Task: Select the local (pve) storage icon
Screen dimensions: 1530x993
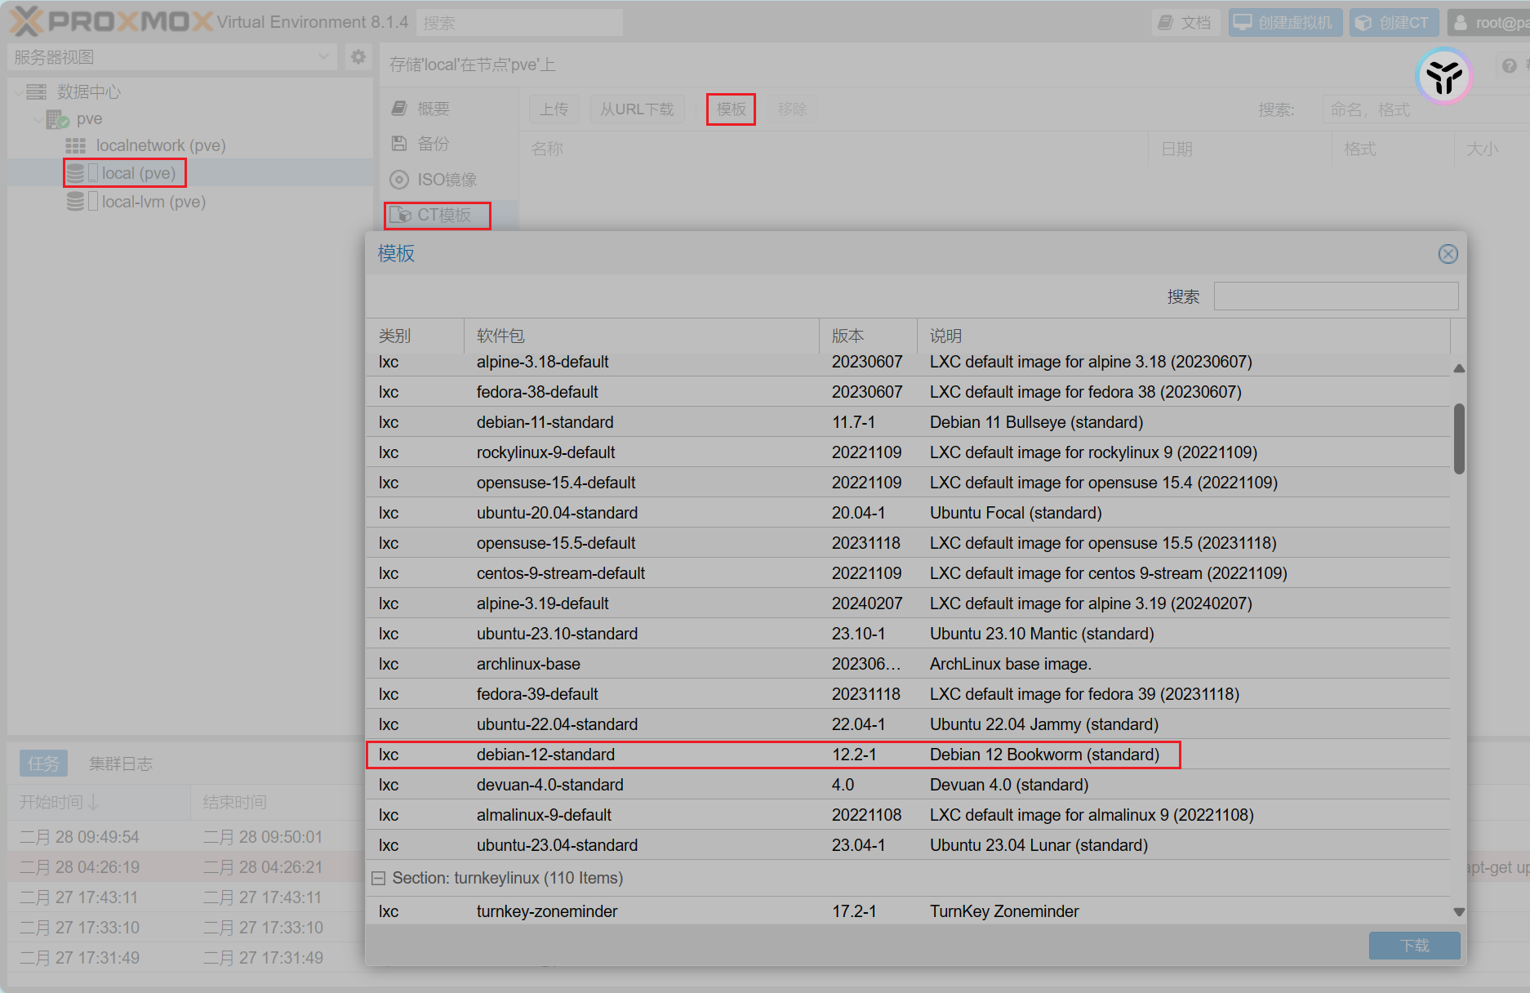Action: coord(75,173)
